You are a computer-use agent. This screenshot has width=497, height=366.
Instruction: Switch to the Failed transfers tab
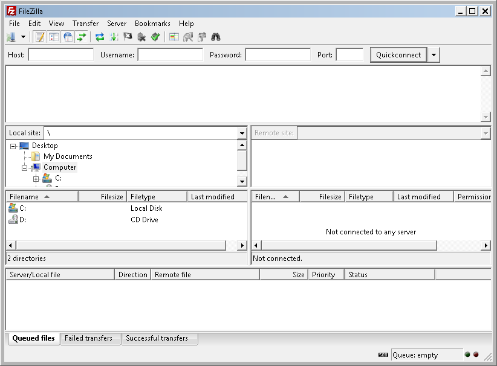[89, 338]
